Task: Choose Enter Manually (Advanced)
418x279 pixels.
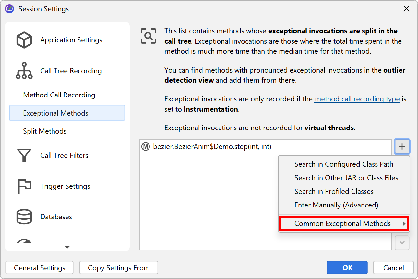Action: [x=336, y=205]
